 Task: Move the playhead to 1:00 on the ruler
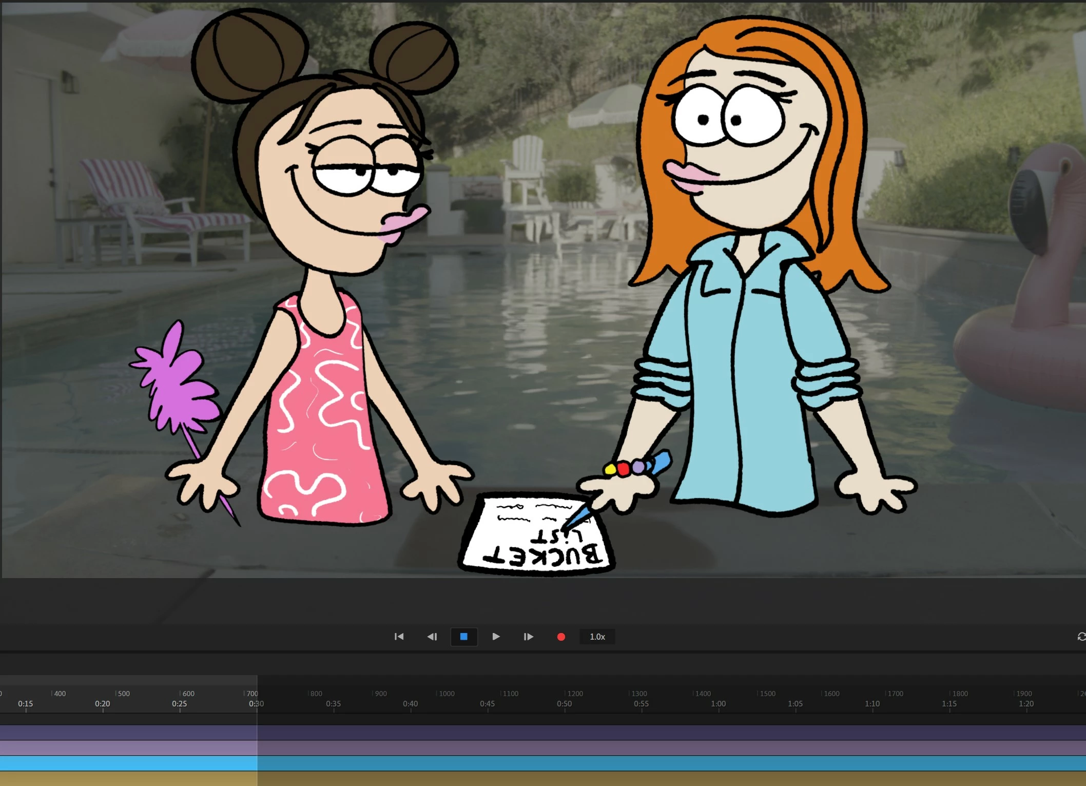tap(719, 704)
